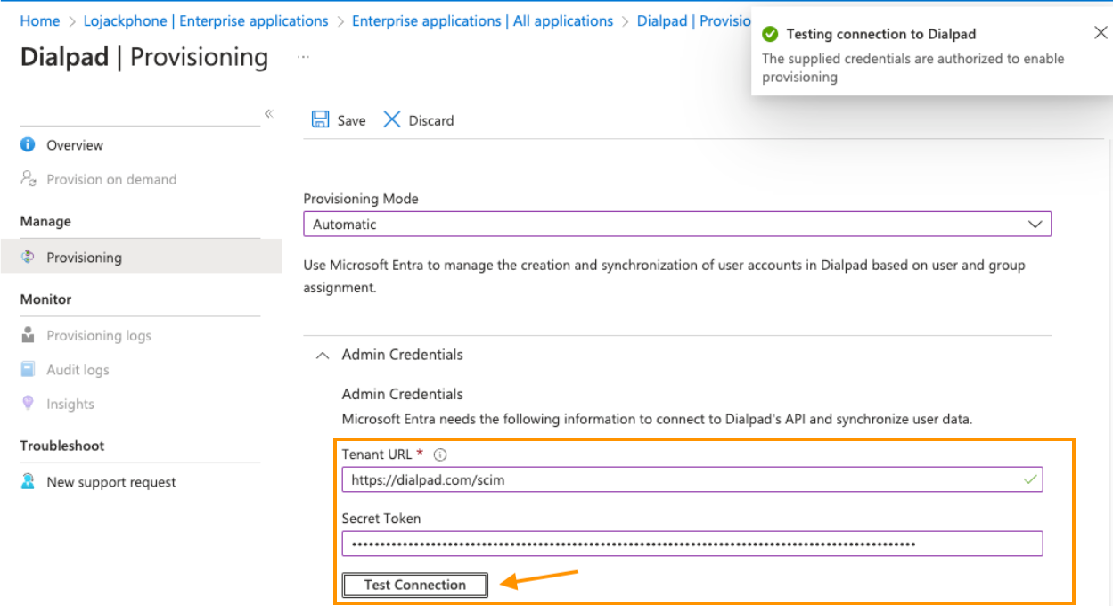1113x606 pixels.
Task: Click the Tenant URL input field
Action: click(692, 479)
